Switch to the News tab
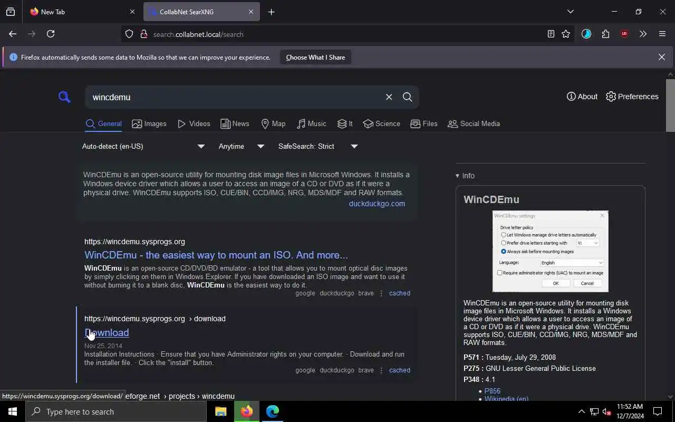This screenshot has width=675, height=422. click(235, 123)
